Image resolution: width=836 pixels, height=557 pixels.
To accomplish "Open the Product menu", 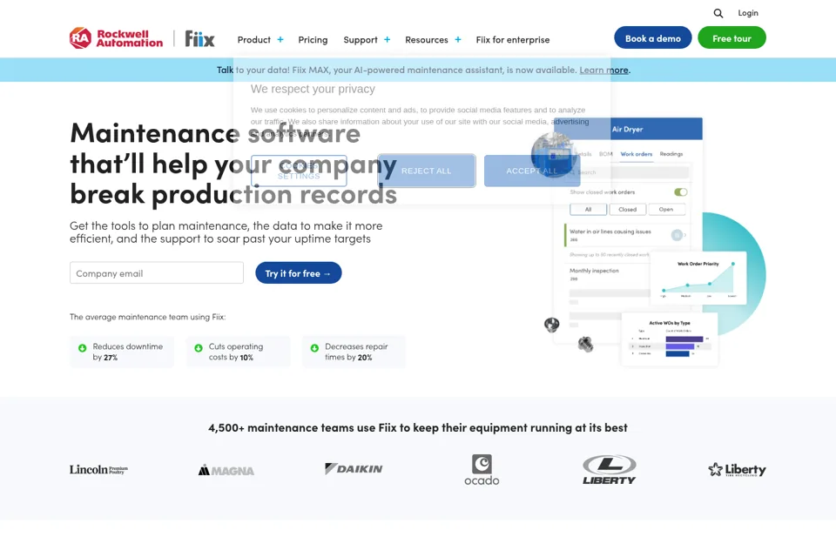I will coord(253,39).
